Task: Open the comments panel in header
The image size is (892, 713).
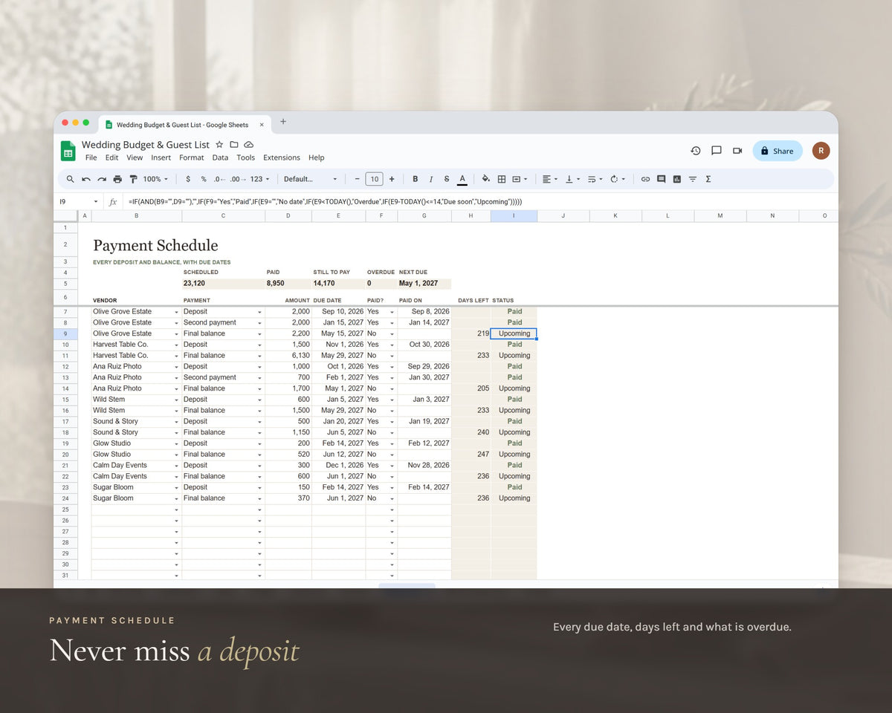Action: [x=717, y=151]
